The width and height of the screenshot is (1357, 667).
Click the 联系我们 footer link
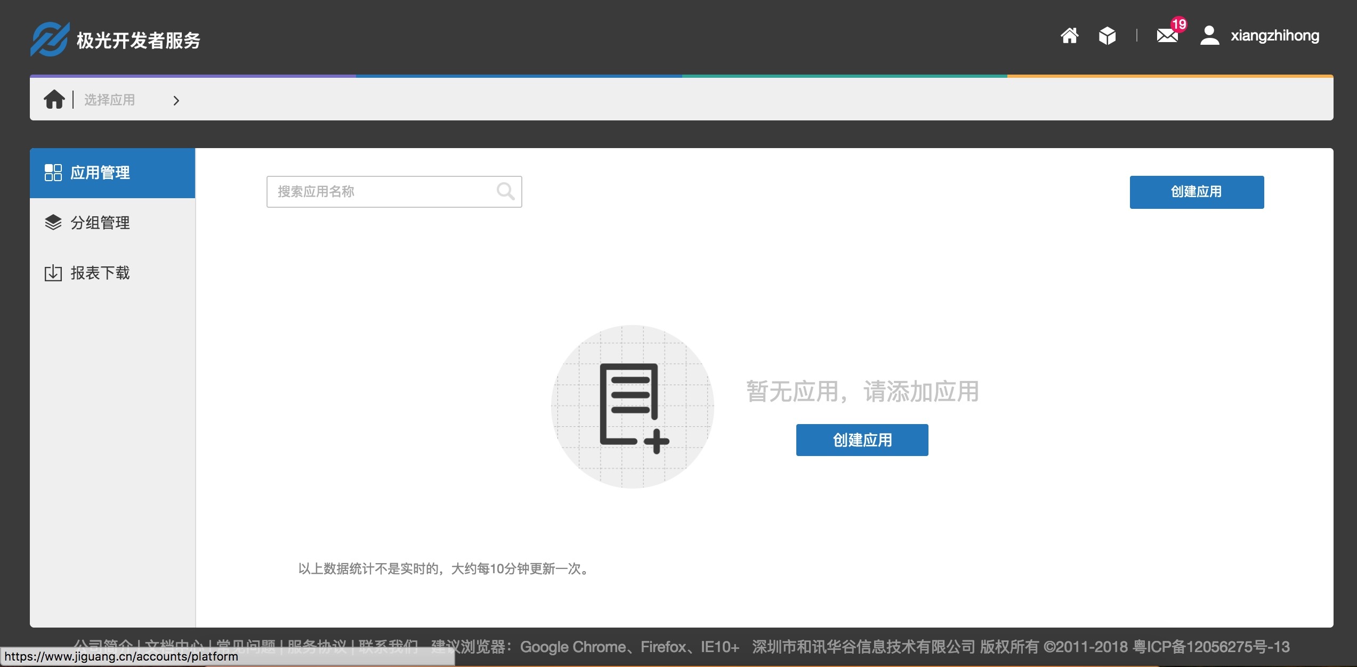click(387, 646)
